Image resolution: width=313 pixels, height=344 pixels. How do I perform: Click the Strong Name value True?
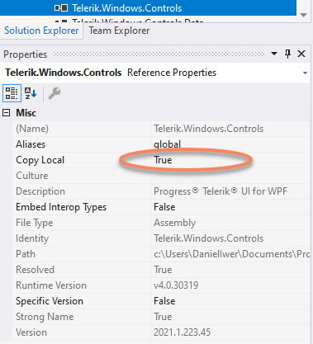(163, 317)
